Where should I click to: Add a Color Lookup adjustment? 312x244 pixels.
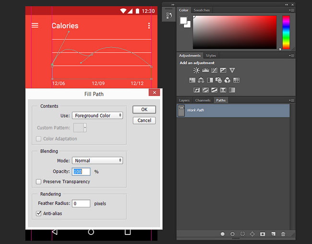[x=236, y=80]
